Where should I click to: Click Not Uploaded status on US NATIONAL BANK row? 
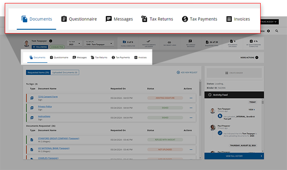(x=165, y=149)
